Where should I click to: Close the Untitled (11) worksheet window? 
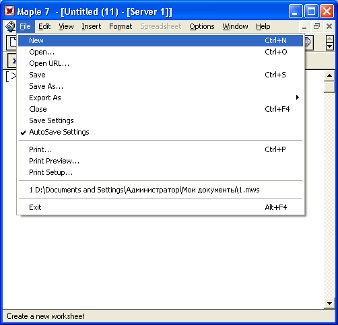[329, 27]
